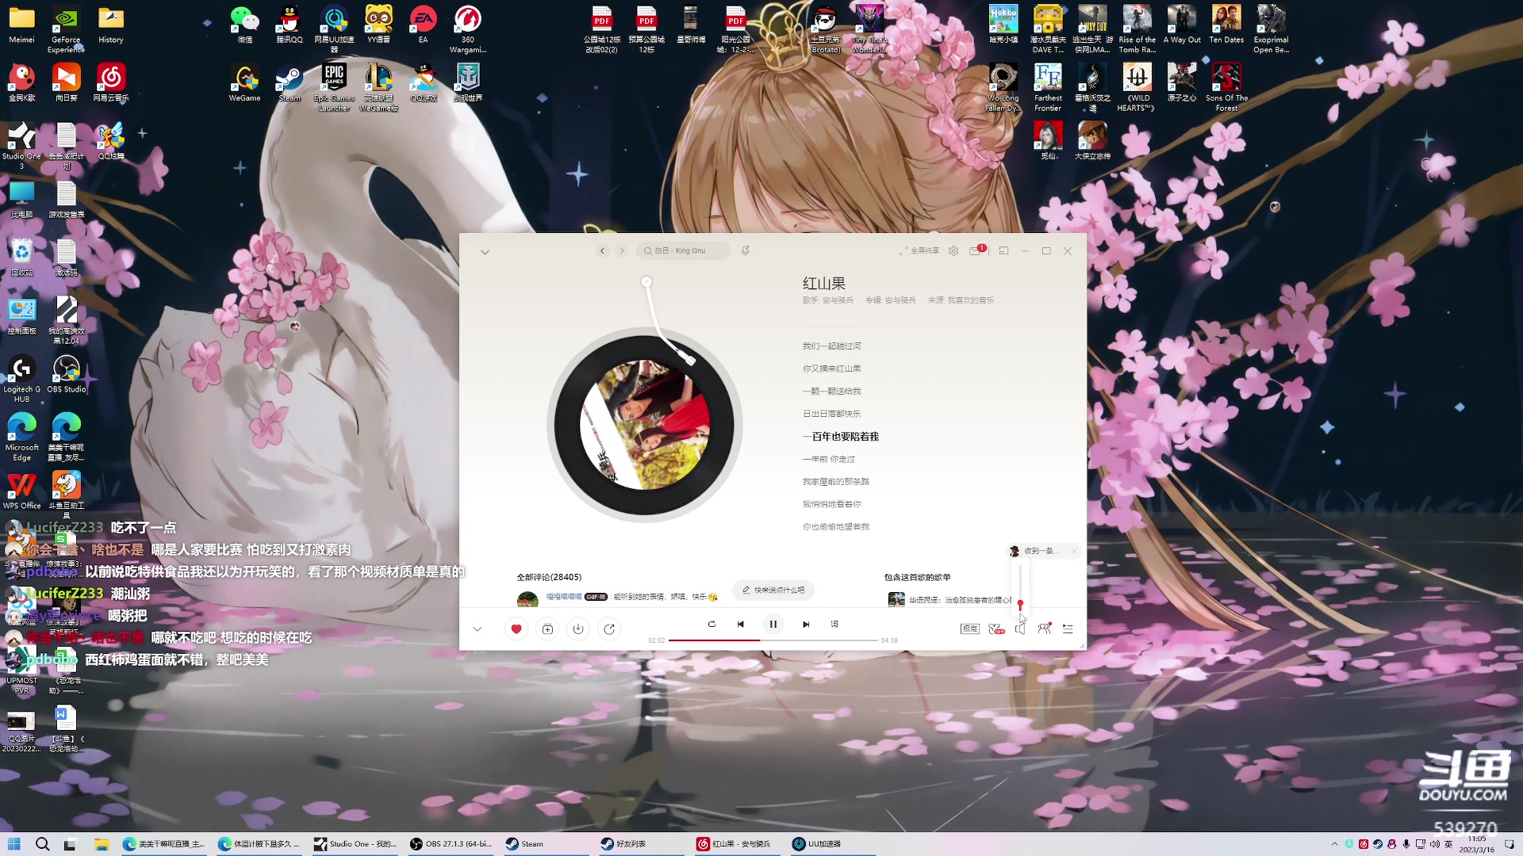The height and width of the screenshot is (856, 1523).
Task: Open File Explorer from the taskbar
Action: click(x=101, y=844)
